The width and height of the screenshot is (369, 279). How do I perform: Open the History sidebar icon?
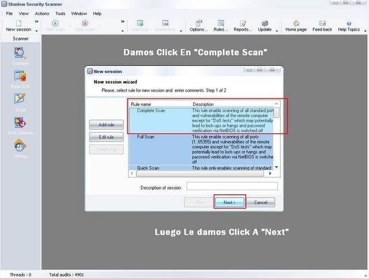20,146
